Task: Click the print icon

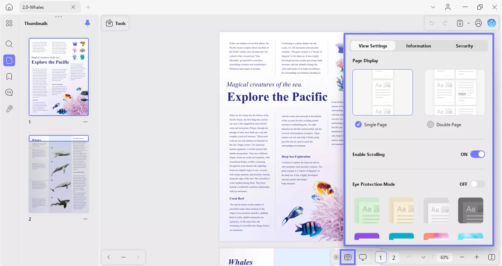Action: [x=478, y=23]
